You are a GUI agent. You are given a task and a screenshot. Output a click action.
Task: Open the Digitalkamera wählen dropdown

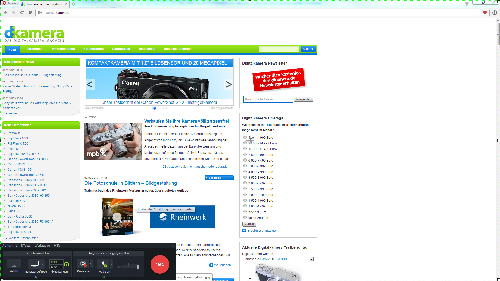[x=311, y=259]
